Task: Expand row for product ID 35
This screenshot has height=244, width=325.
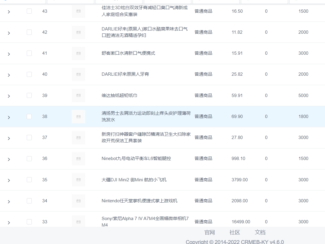Action: pyautogui.click(x=9, y=180)
